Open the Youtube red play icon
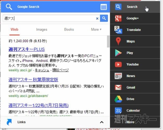The width and height of the screenshot is (163, 130). (x=118, y=64)
